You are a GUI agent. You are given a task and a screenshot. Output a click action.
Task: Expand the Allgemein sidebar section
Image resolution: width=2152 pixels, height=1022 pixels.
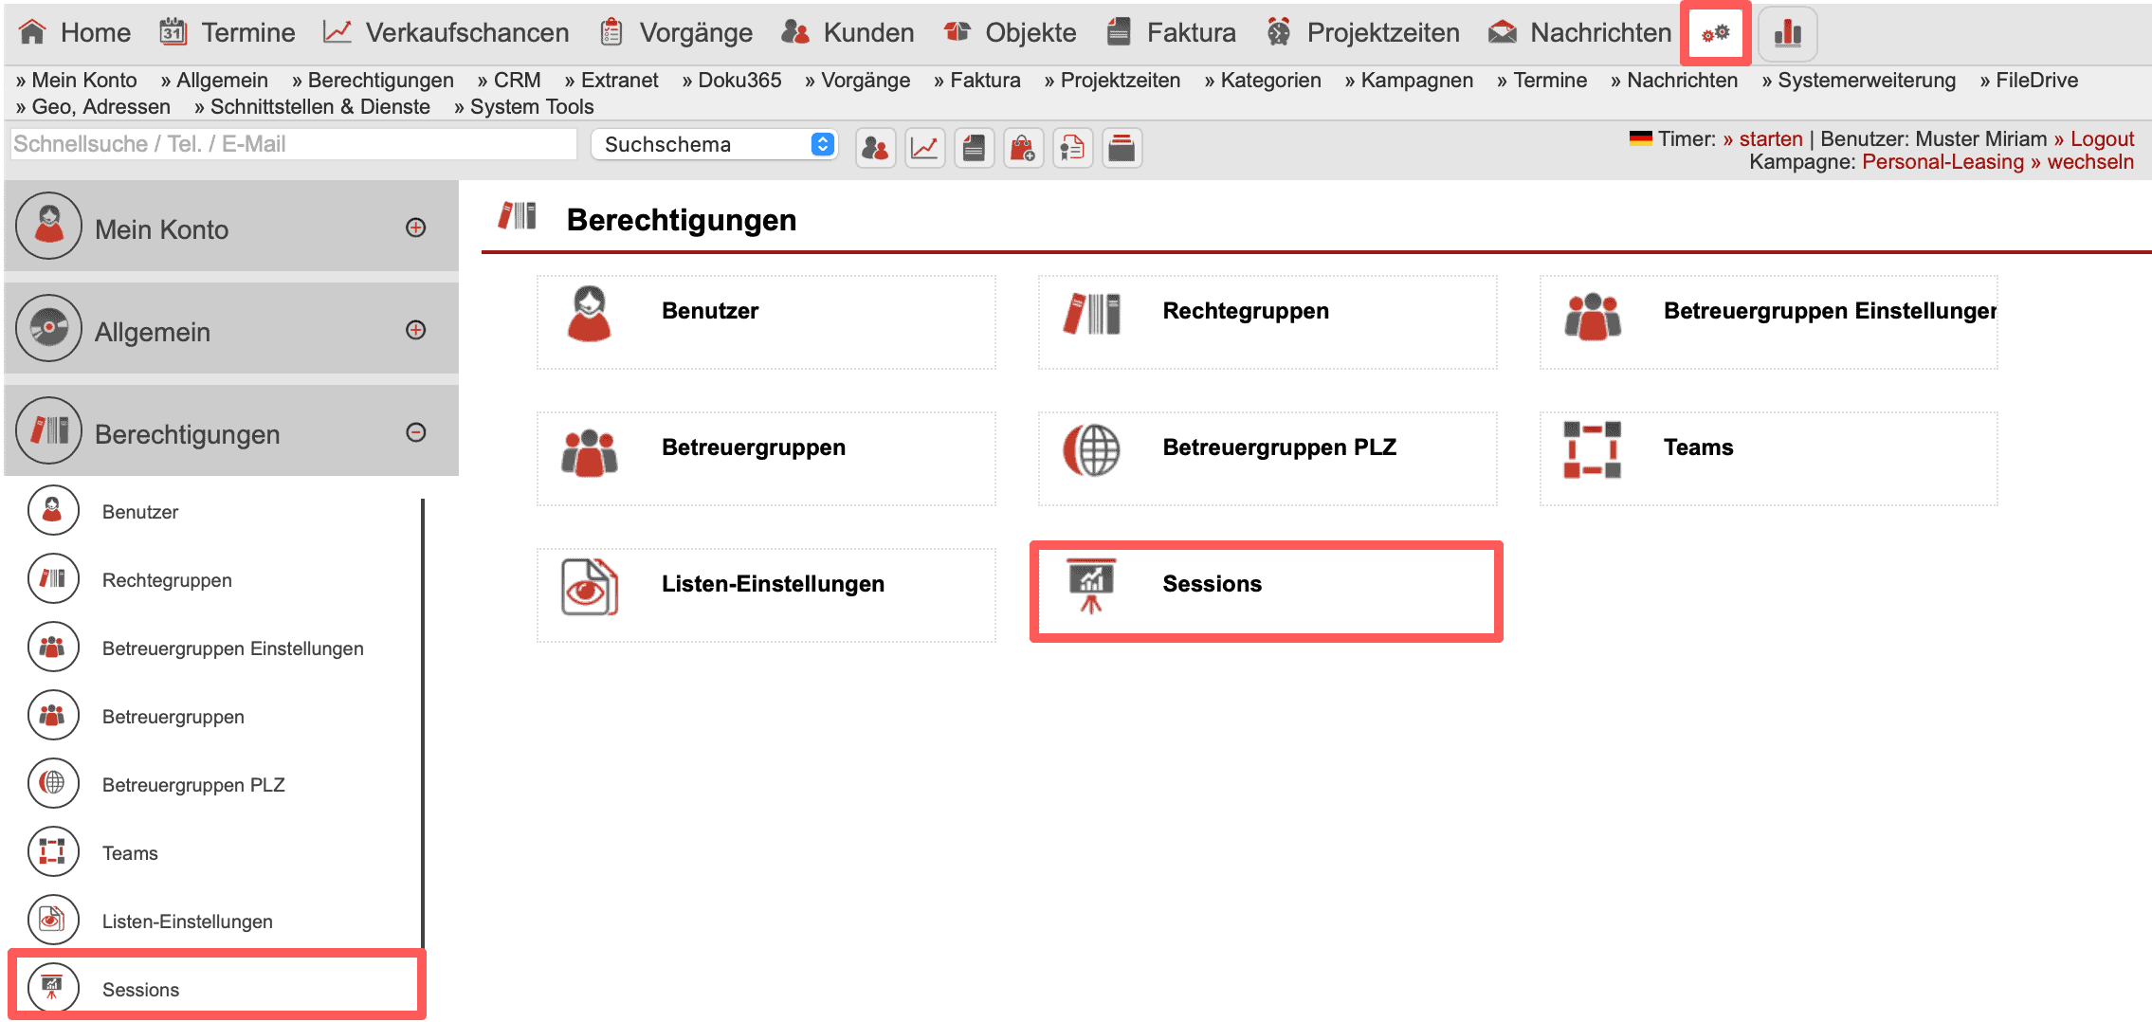pyautogui.click(x=415, y=330)
